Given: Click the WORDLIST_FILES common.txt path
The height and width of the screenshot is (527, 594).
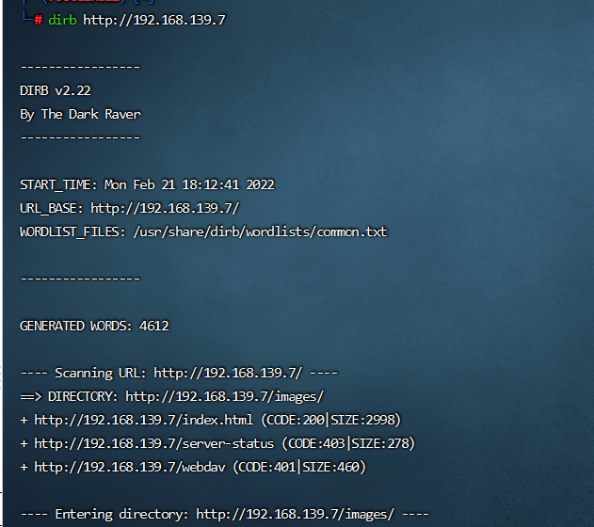Looking at the screenshot, I should pyautogui.click(x=260, y=232).
